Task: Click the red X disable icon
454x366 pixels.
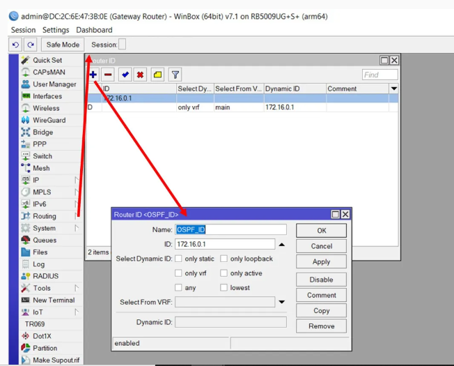Action: 140,75
